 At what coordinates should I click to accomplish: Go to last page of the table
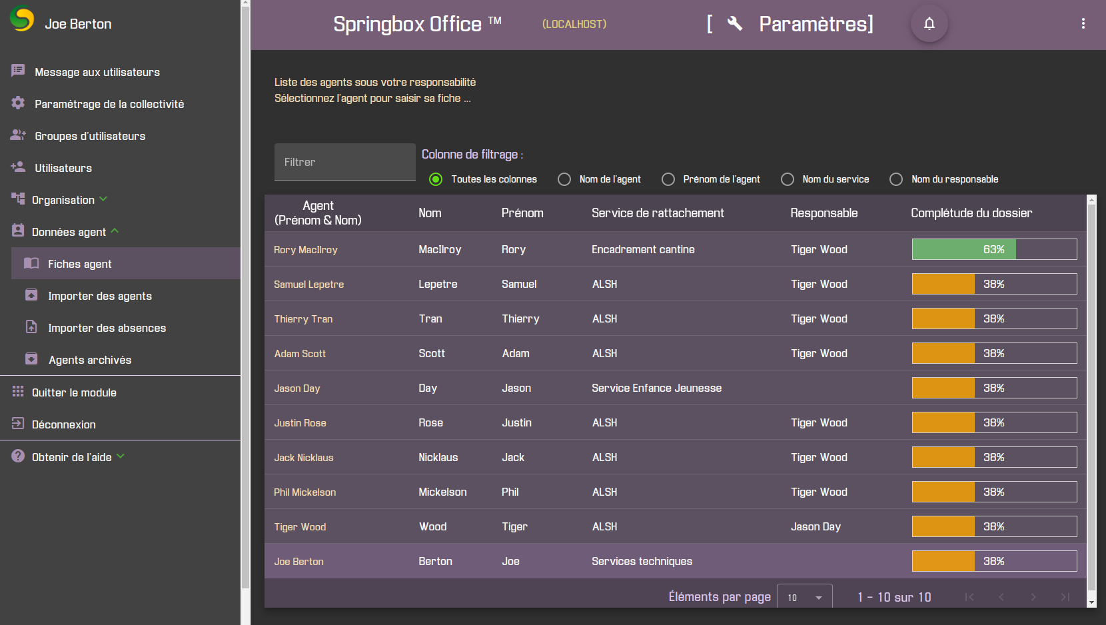pos(1065,597)
